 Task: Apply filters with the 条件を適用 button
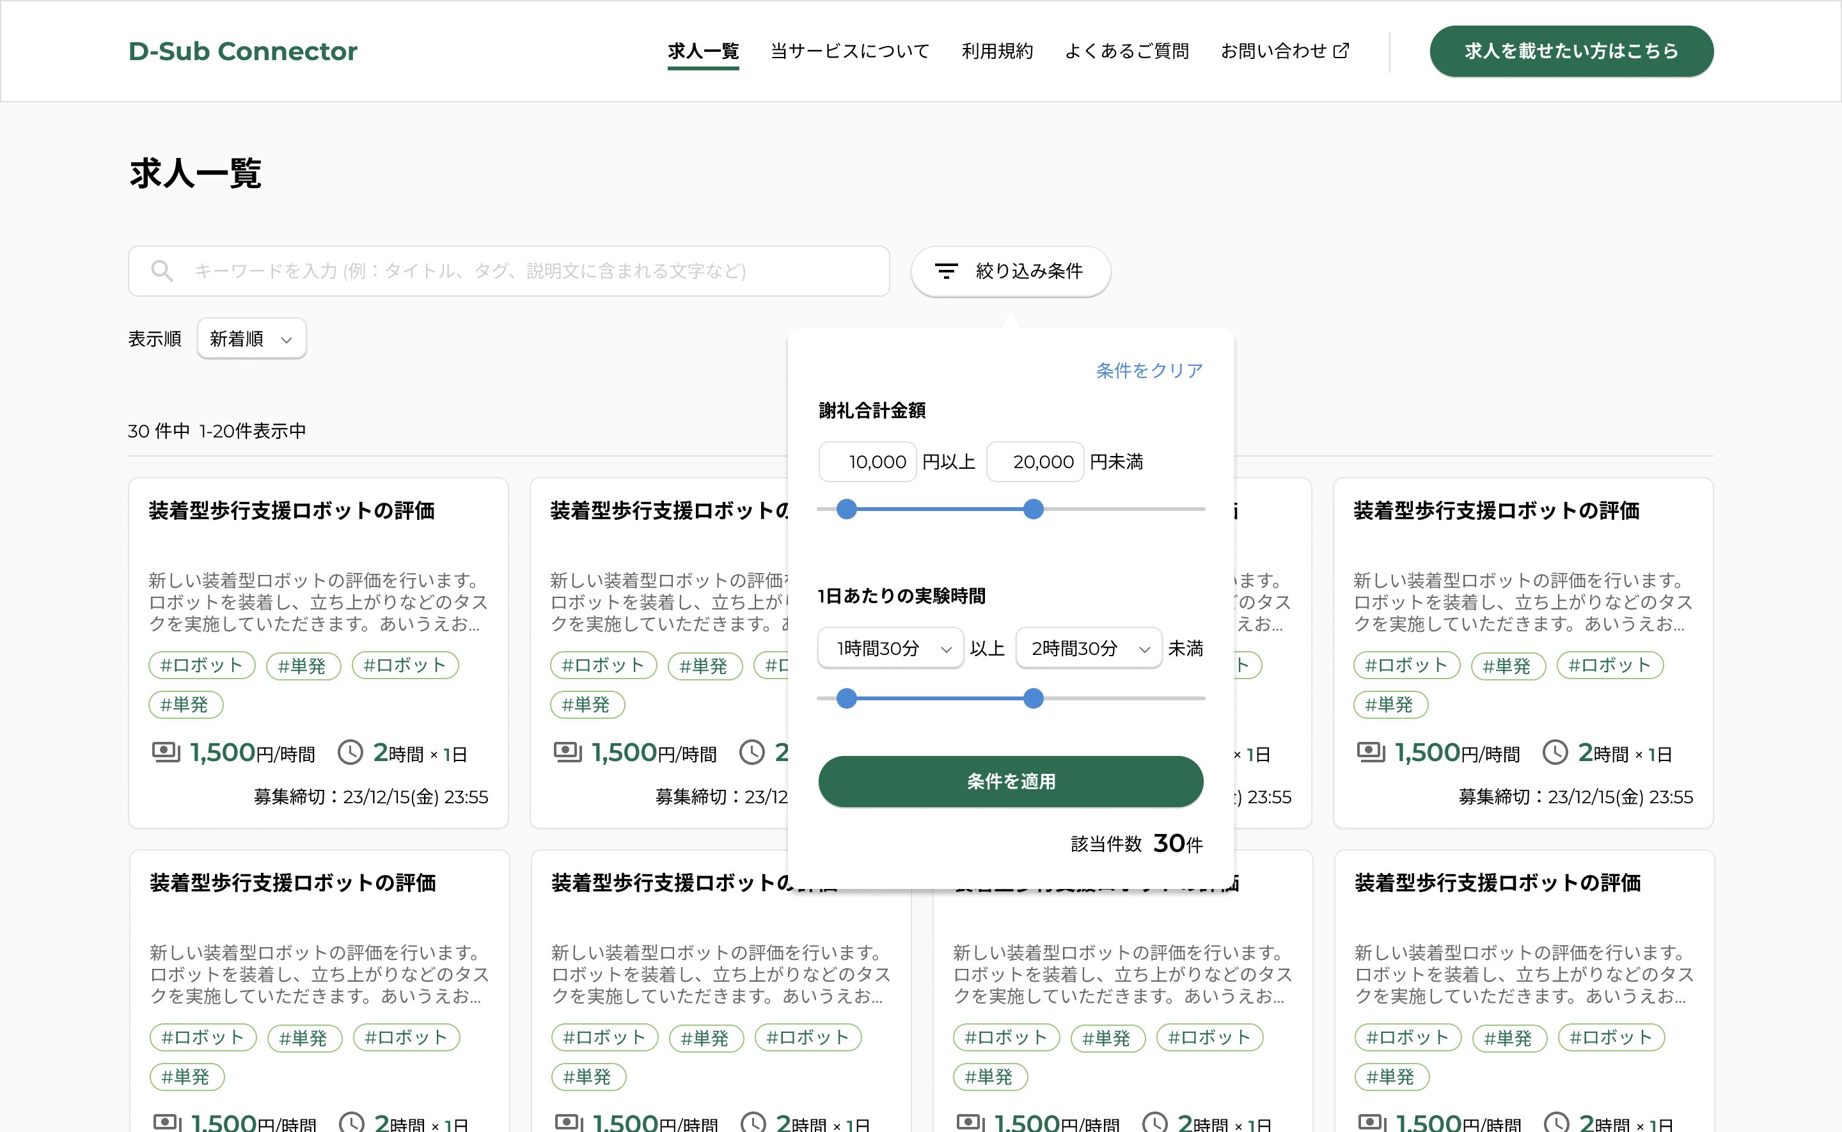point(1011,781)
